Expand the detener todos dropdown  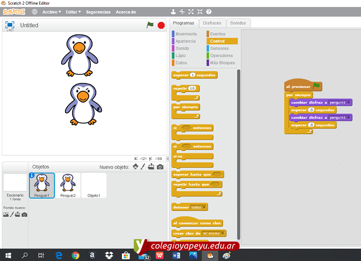point(204,207)
